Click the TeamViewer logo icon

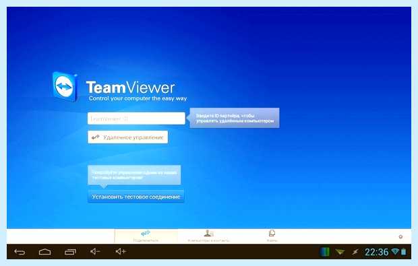65,87
